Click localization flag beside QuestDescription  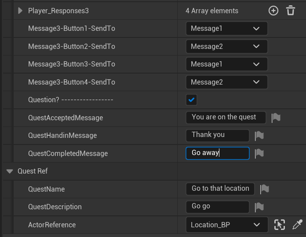(x=259, y=207)
